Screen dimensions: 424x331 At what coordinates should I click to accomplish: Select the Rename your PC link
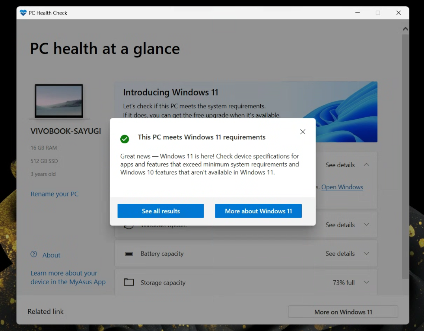54,194
